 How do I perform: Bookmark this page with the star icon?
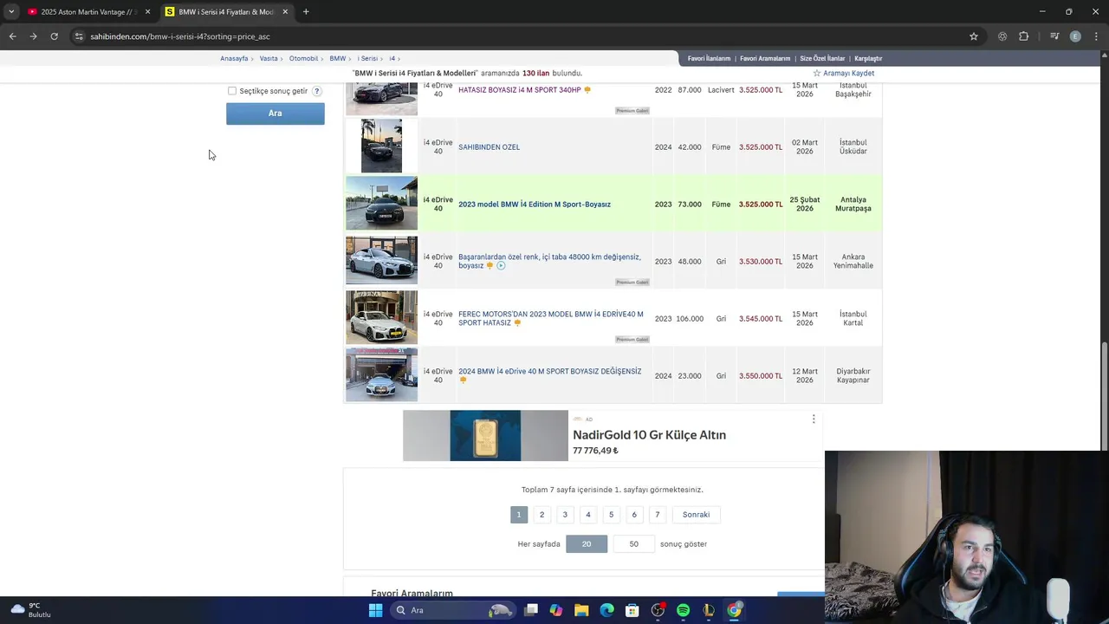tap(974, 36)
